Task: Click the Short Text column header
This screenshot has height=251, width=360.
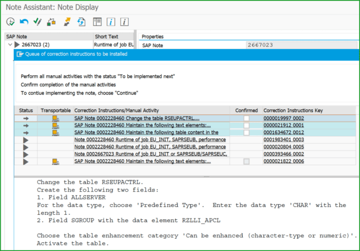Action: [x=113, y=37]
